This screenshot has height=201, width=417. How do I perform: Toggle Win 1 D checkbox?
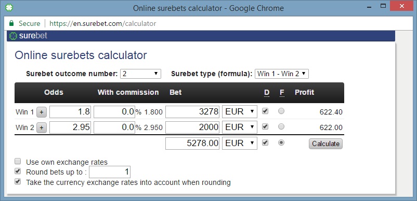point(265,111)
